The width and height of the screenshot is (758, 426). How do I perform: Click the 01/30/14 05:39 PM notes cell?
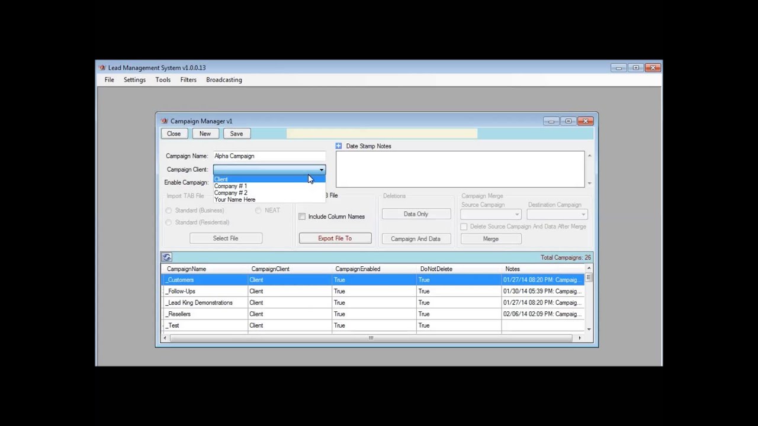[543, 291]
